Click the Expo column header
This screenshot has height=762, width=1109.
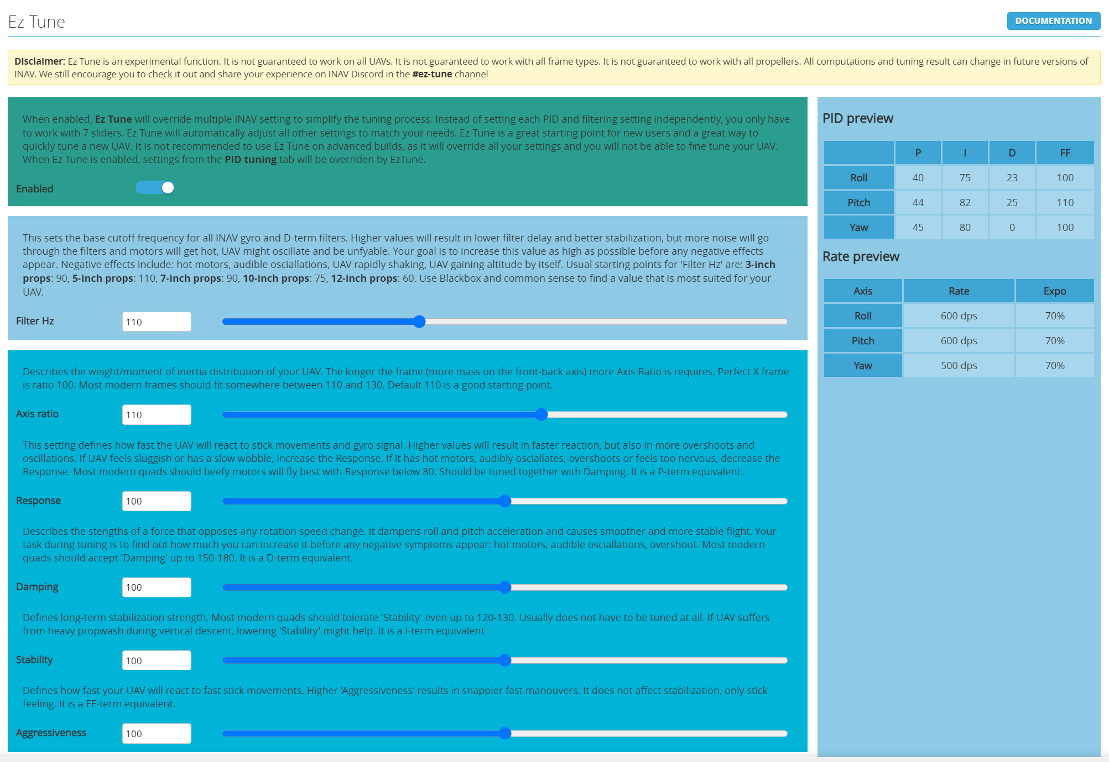[x=1054, y=291]
